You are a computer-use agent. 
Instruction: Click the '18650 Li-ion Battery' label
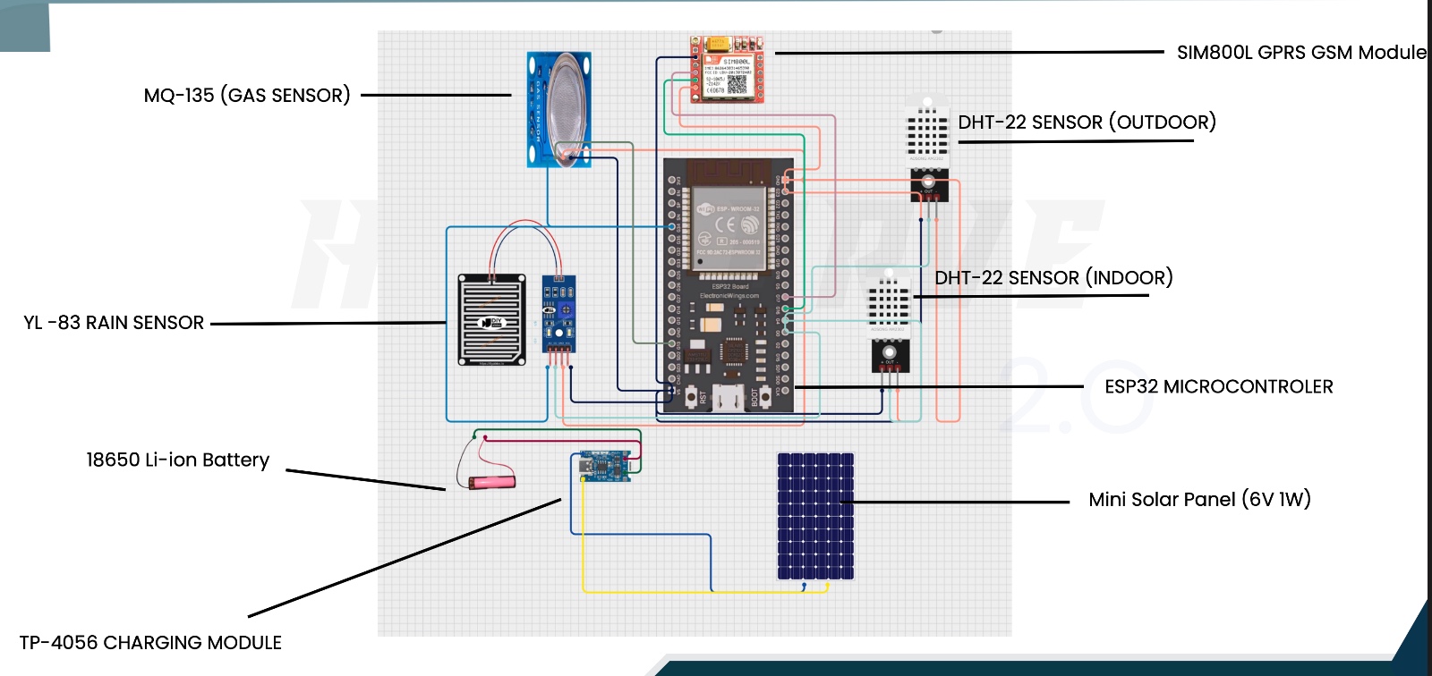coord(177,460)
